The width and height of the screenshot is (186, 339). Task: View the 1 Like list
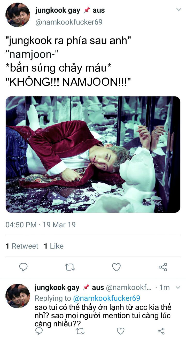53,246
